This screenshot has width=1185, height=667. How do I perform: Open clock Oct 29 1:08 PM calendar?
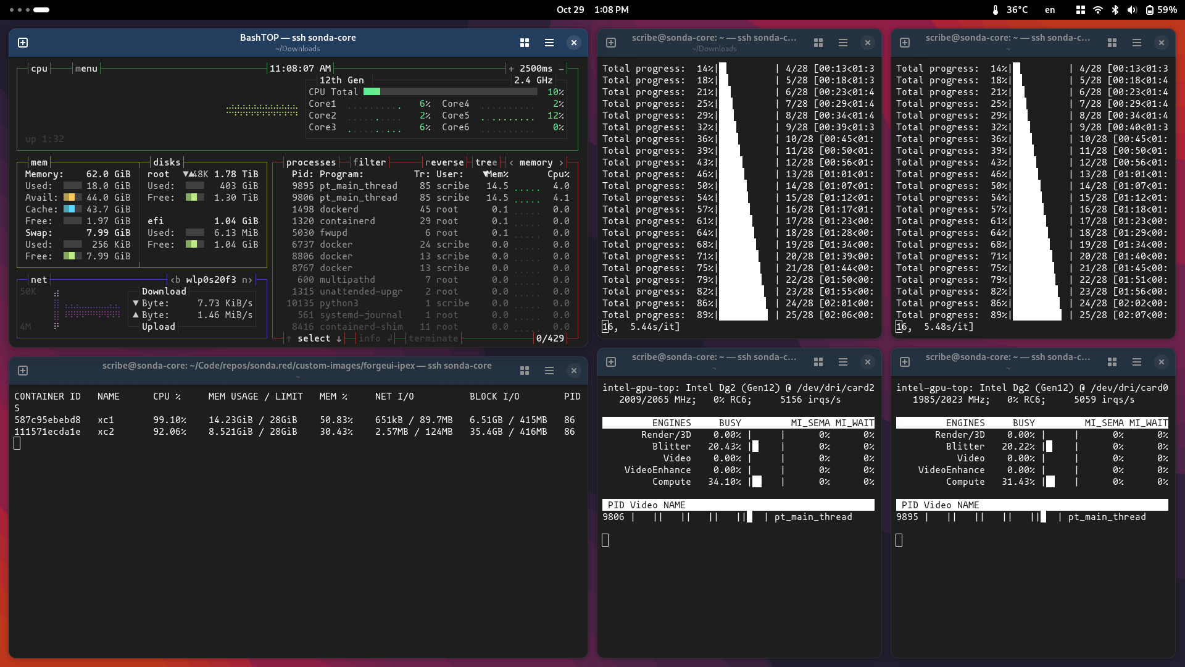coord(592,10)
